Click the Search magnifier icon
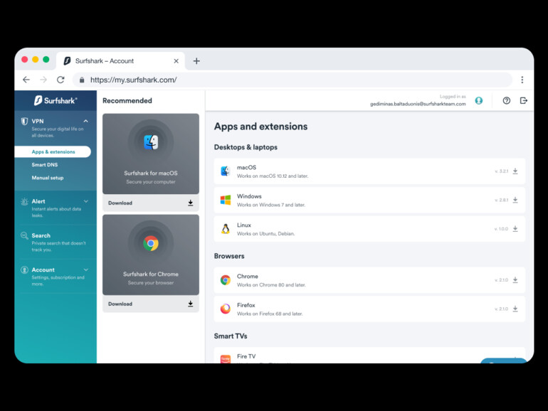 pos(24,235)
